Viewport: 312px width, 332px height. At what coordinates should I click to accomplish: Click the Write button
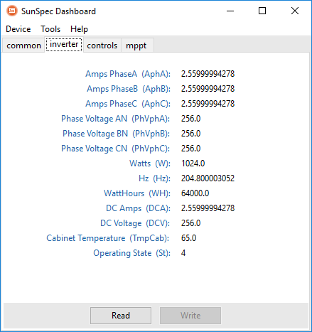190,316
